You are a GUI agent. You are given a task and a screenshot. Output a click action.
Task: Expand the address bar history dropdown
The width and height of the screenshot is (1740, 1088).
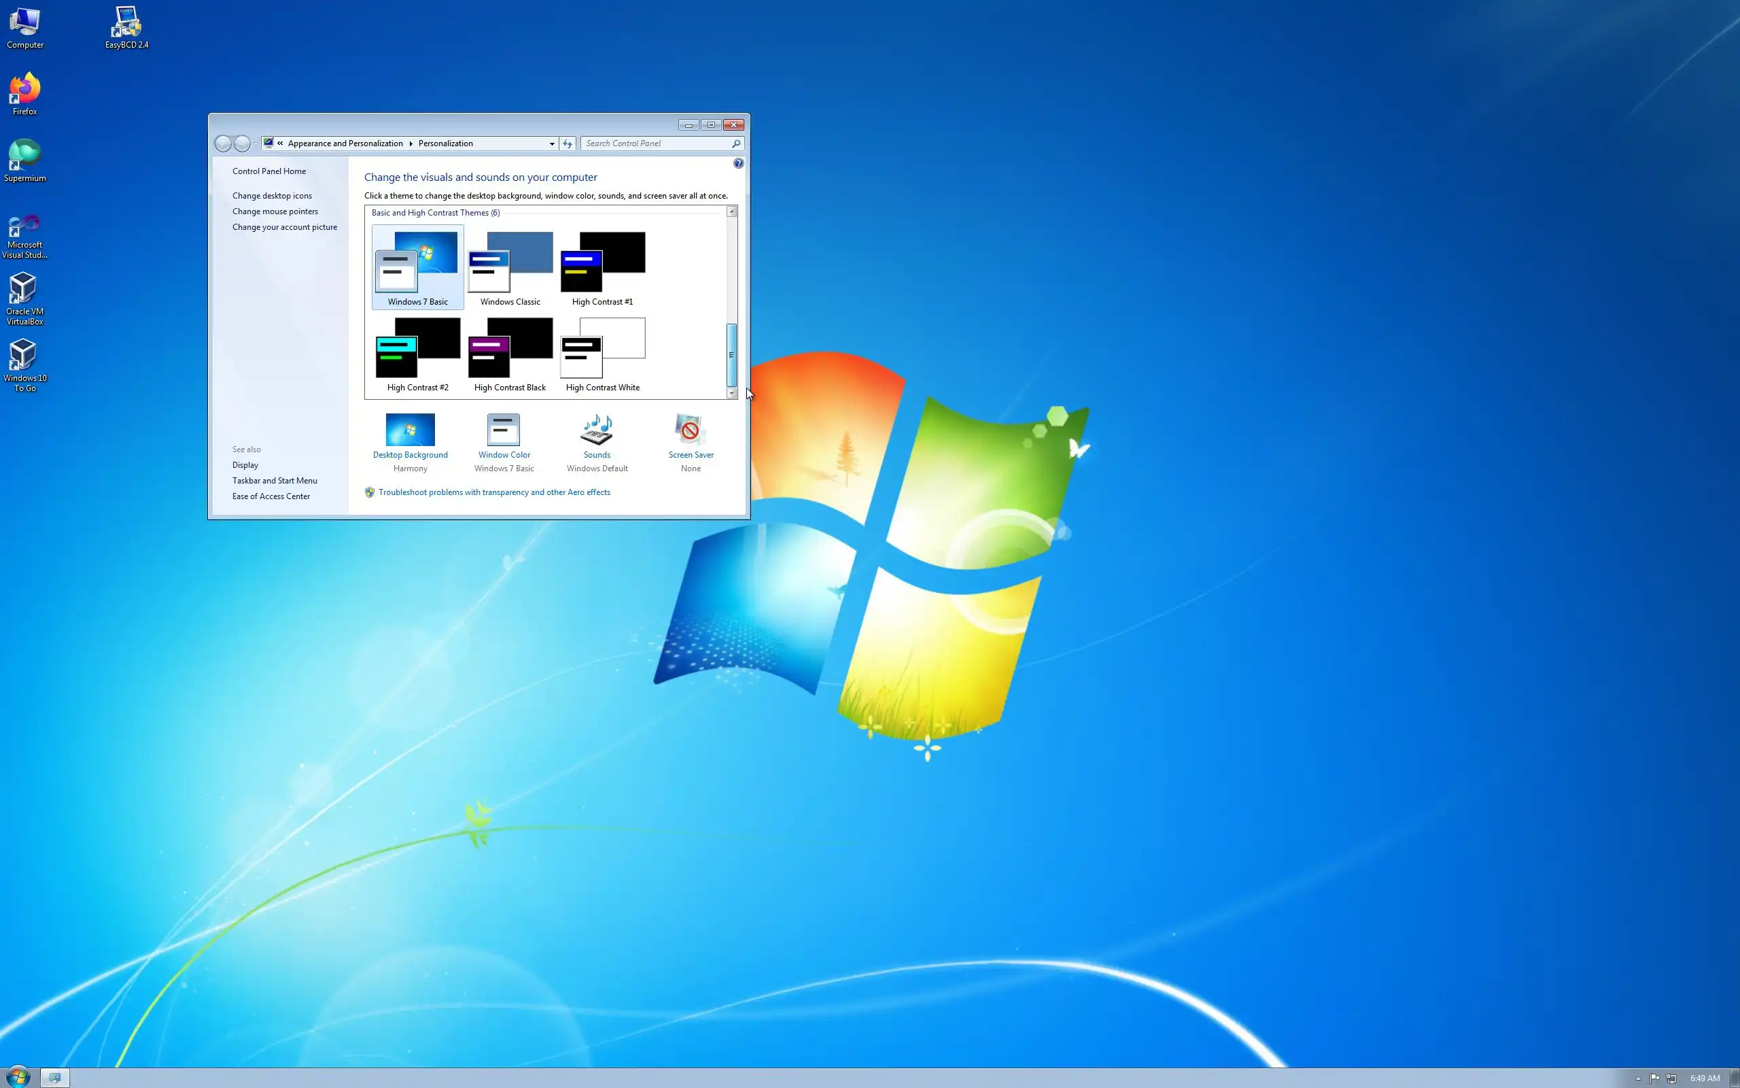click(551, 143)
